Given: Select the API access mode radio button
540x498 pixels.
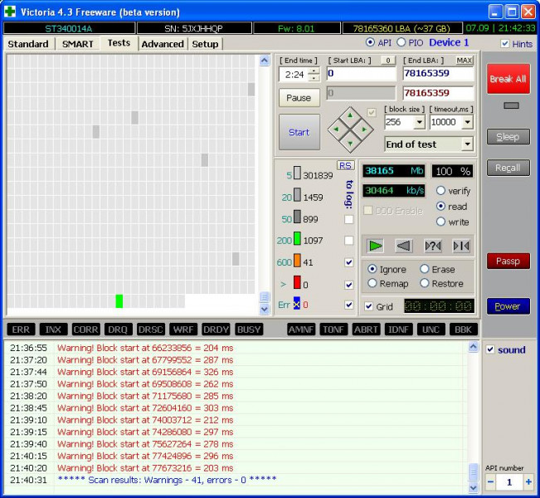Looking at the screenshot, I should pyautogui.click(x=370, y=42).
